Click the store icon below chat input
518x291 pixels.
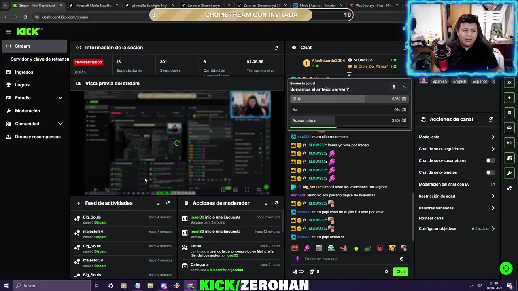tap(312, 272)
